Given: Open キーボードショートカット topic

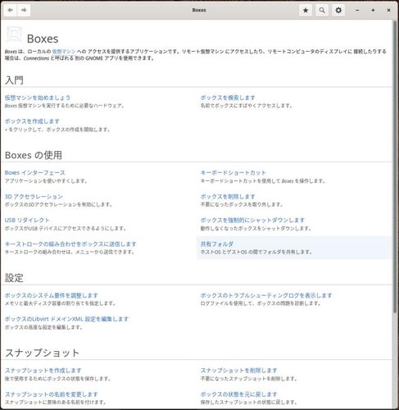Looking at the screenshot, I should tap(234, 173).
